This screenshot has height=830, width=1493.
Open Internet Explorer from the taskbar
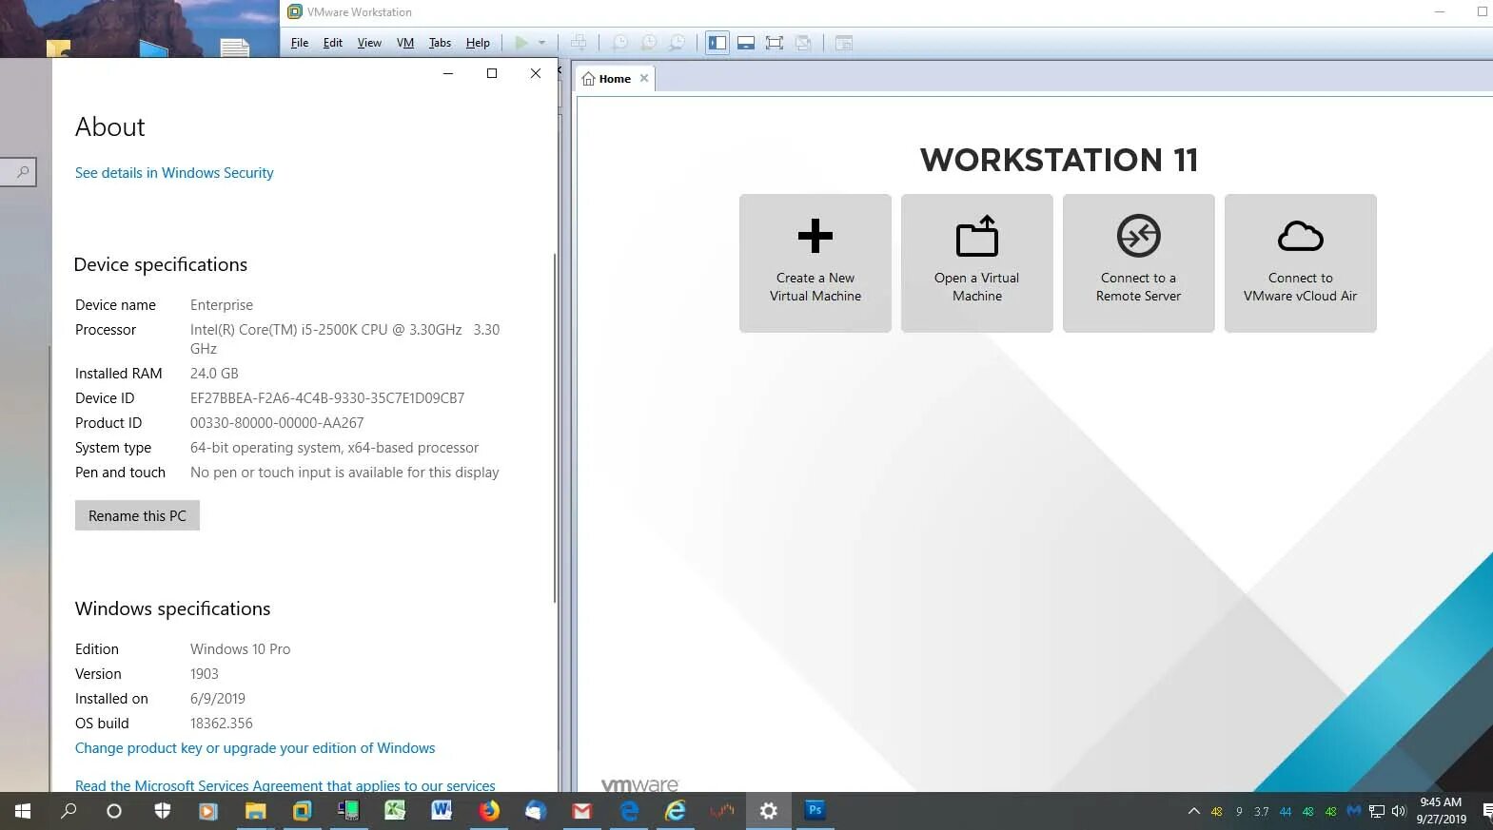tap(676, 811)
